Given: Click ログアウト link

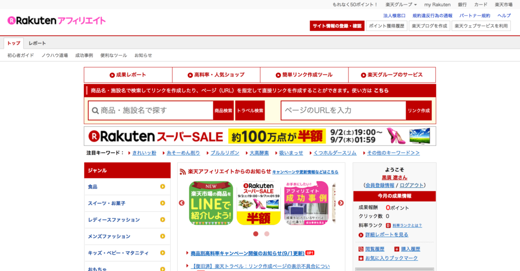Looking at the screenshot, I should [x=411, y=185].
